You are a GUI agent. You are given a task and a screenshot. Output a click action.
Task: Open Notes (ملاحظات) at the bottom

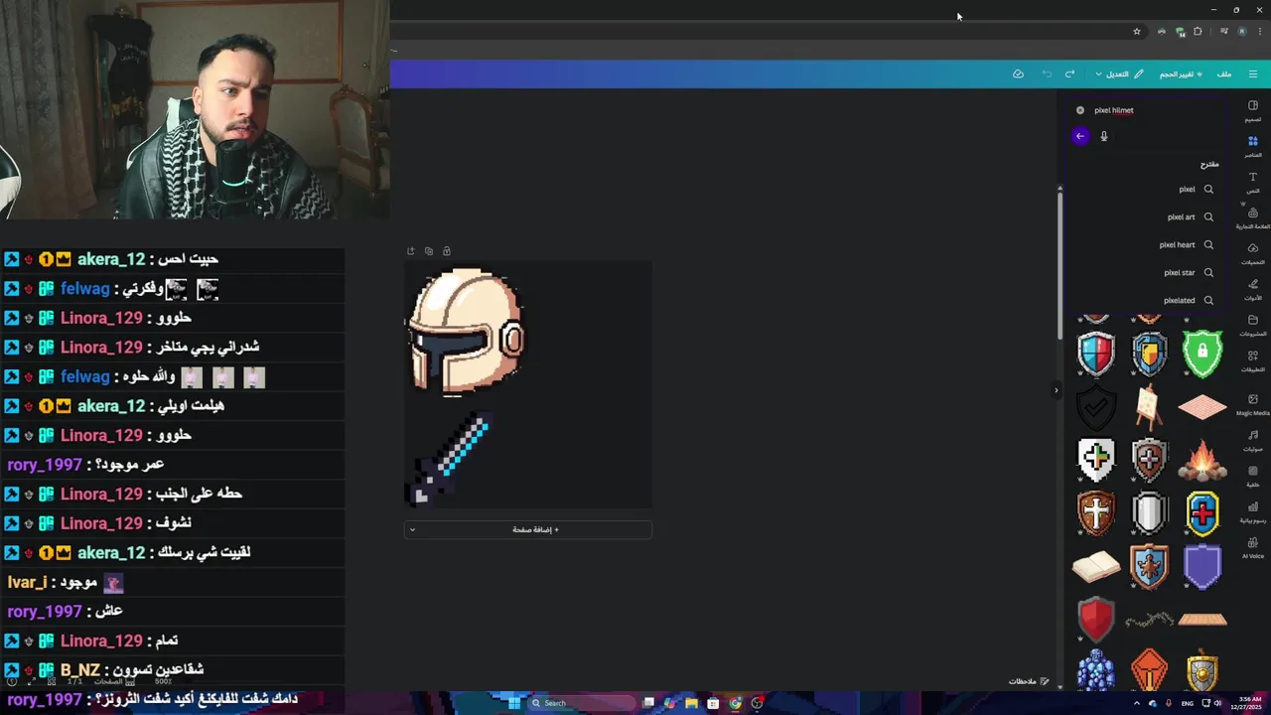point(1029,681)
